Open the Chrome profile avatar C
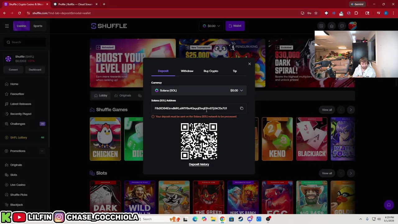The width and height of the screenshot is (398, 224). tap(386, 13)
